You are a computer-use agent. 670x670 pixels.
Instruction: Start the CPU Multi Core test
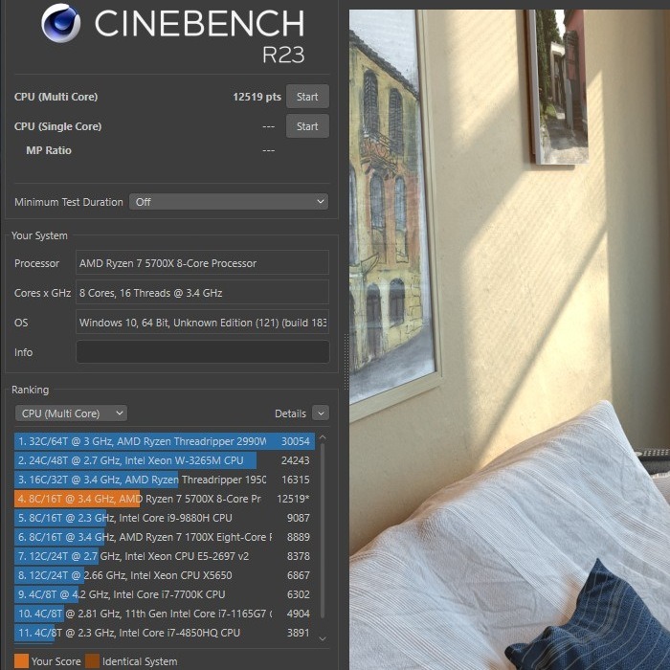[x=307, y=97]
